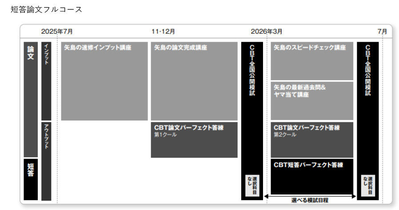Open the 矢島のスピードチェック講座 block
This screenshot has width=399, height=210.
(x=312, y=61)
